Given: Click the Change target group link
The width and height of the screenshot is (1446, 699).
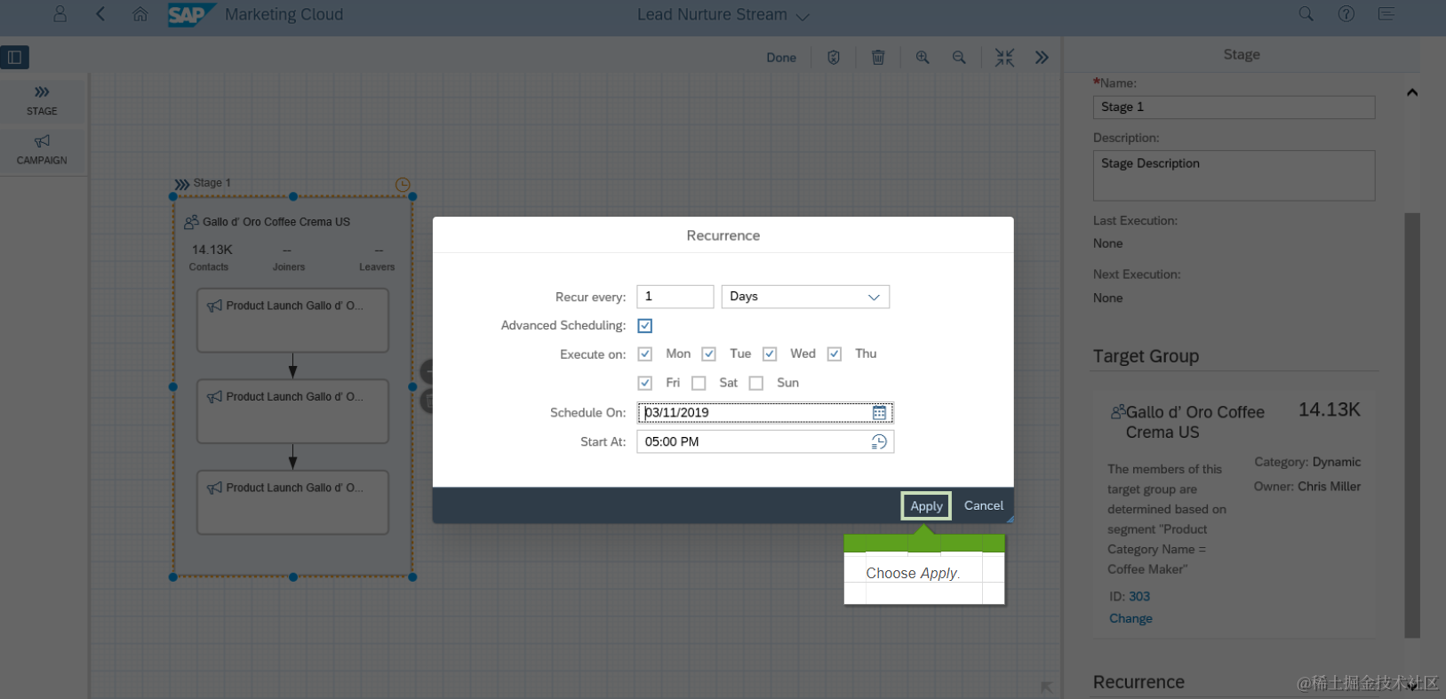Looking at the screenshot, I should [1130, 618].
